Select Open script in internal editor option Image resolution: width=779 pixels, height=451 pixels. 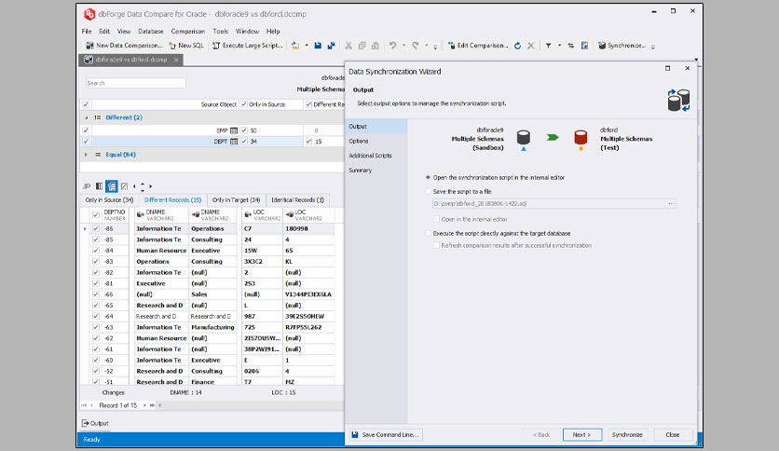(x=429, y=177)
